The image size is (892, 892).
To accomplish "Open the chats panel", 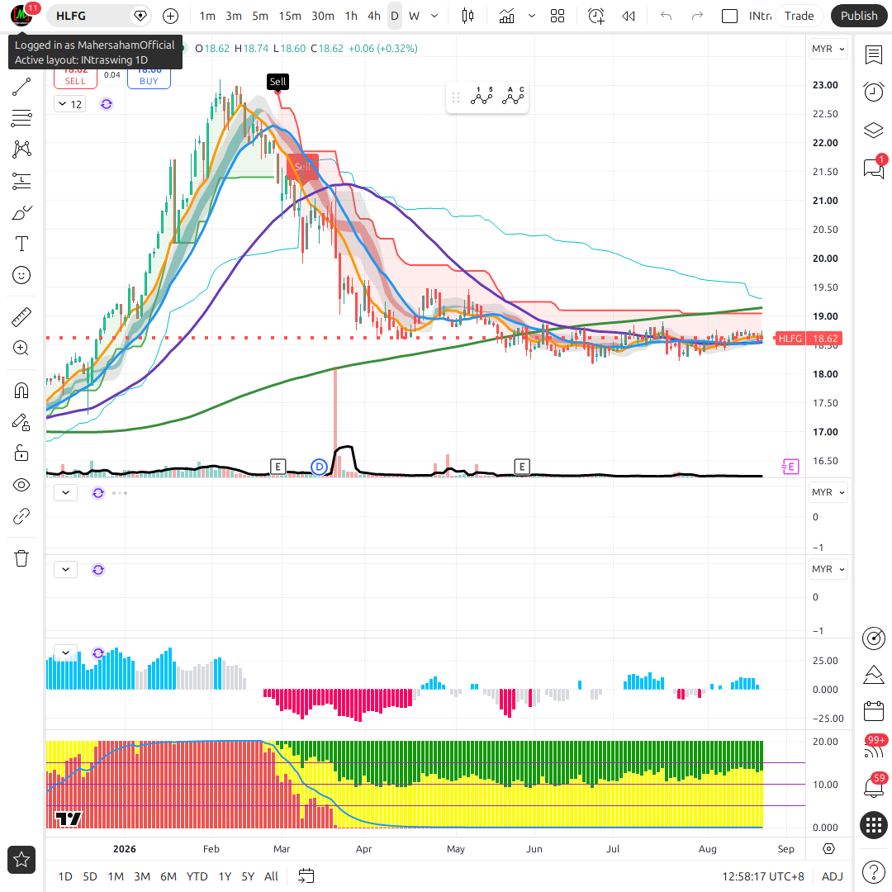I will [x=873, y=168].
